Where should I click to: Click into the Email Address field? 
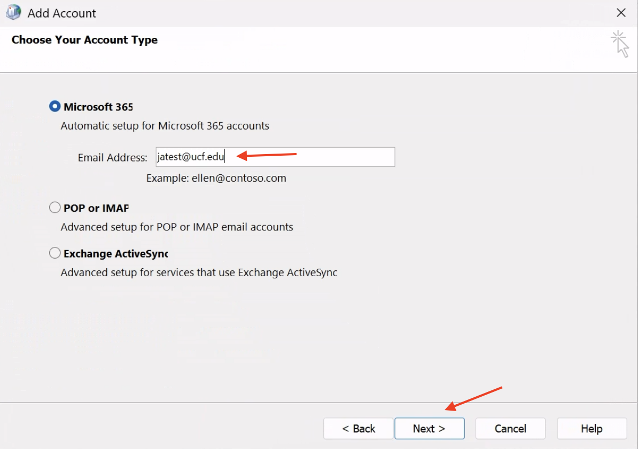point(275,157)
